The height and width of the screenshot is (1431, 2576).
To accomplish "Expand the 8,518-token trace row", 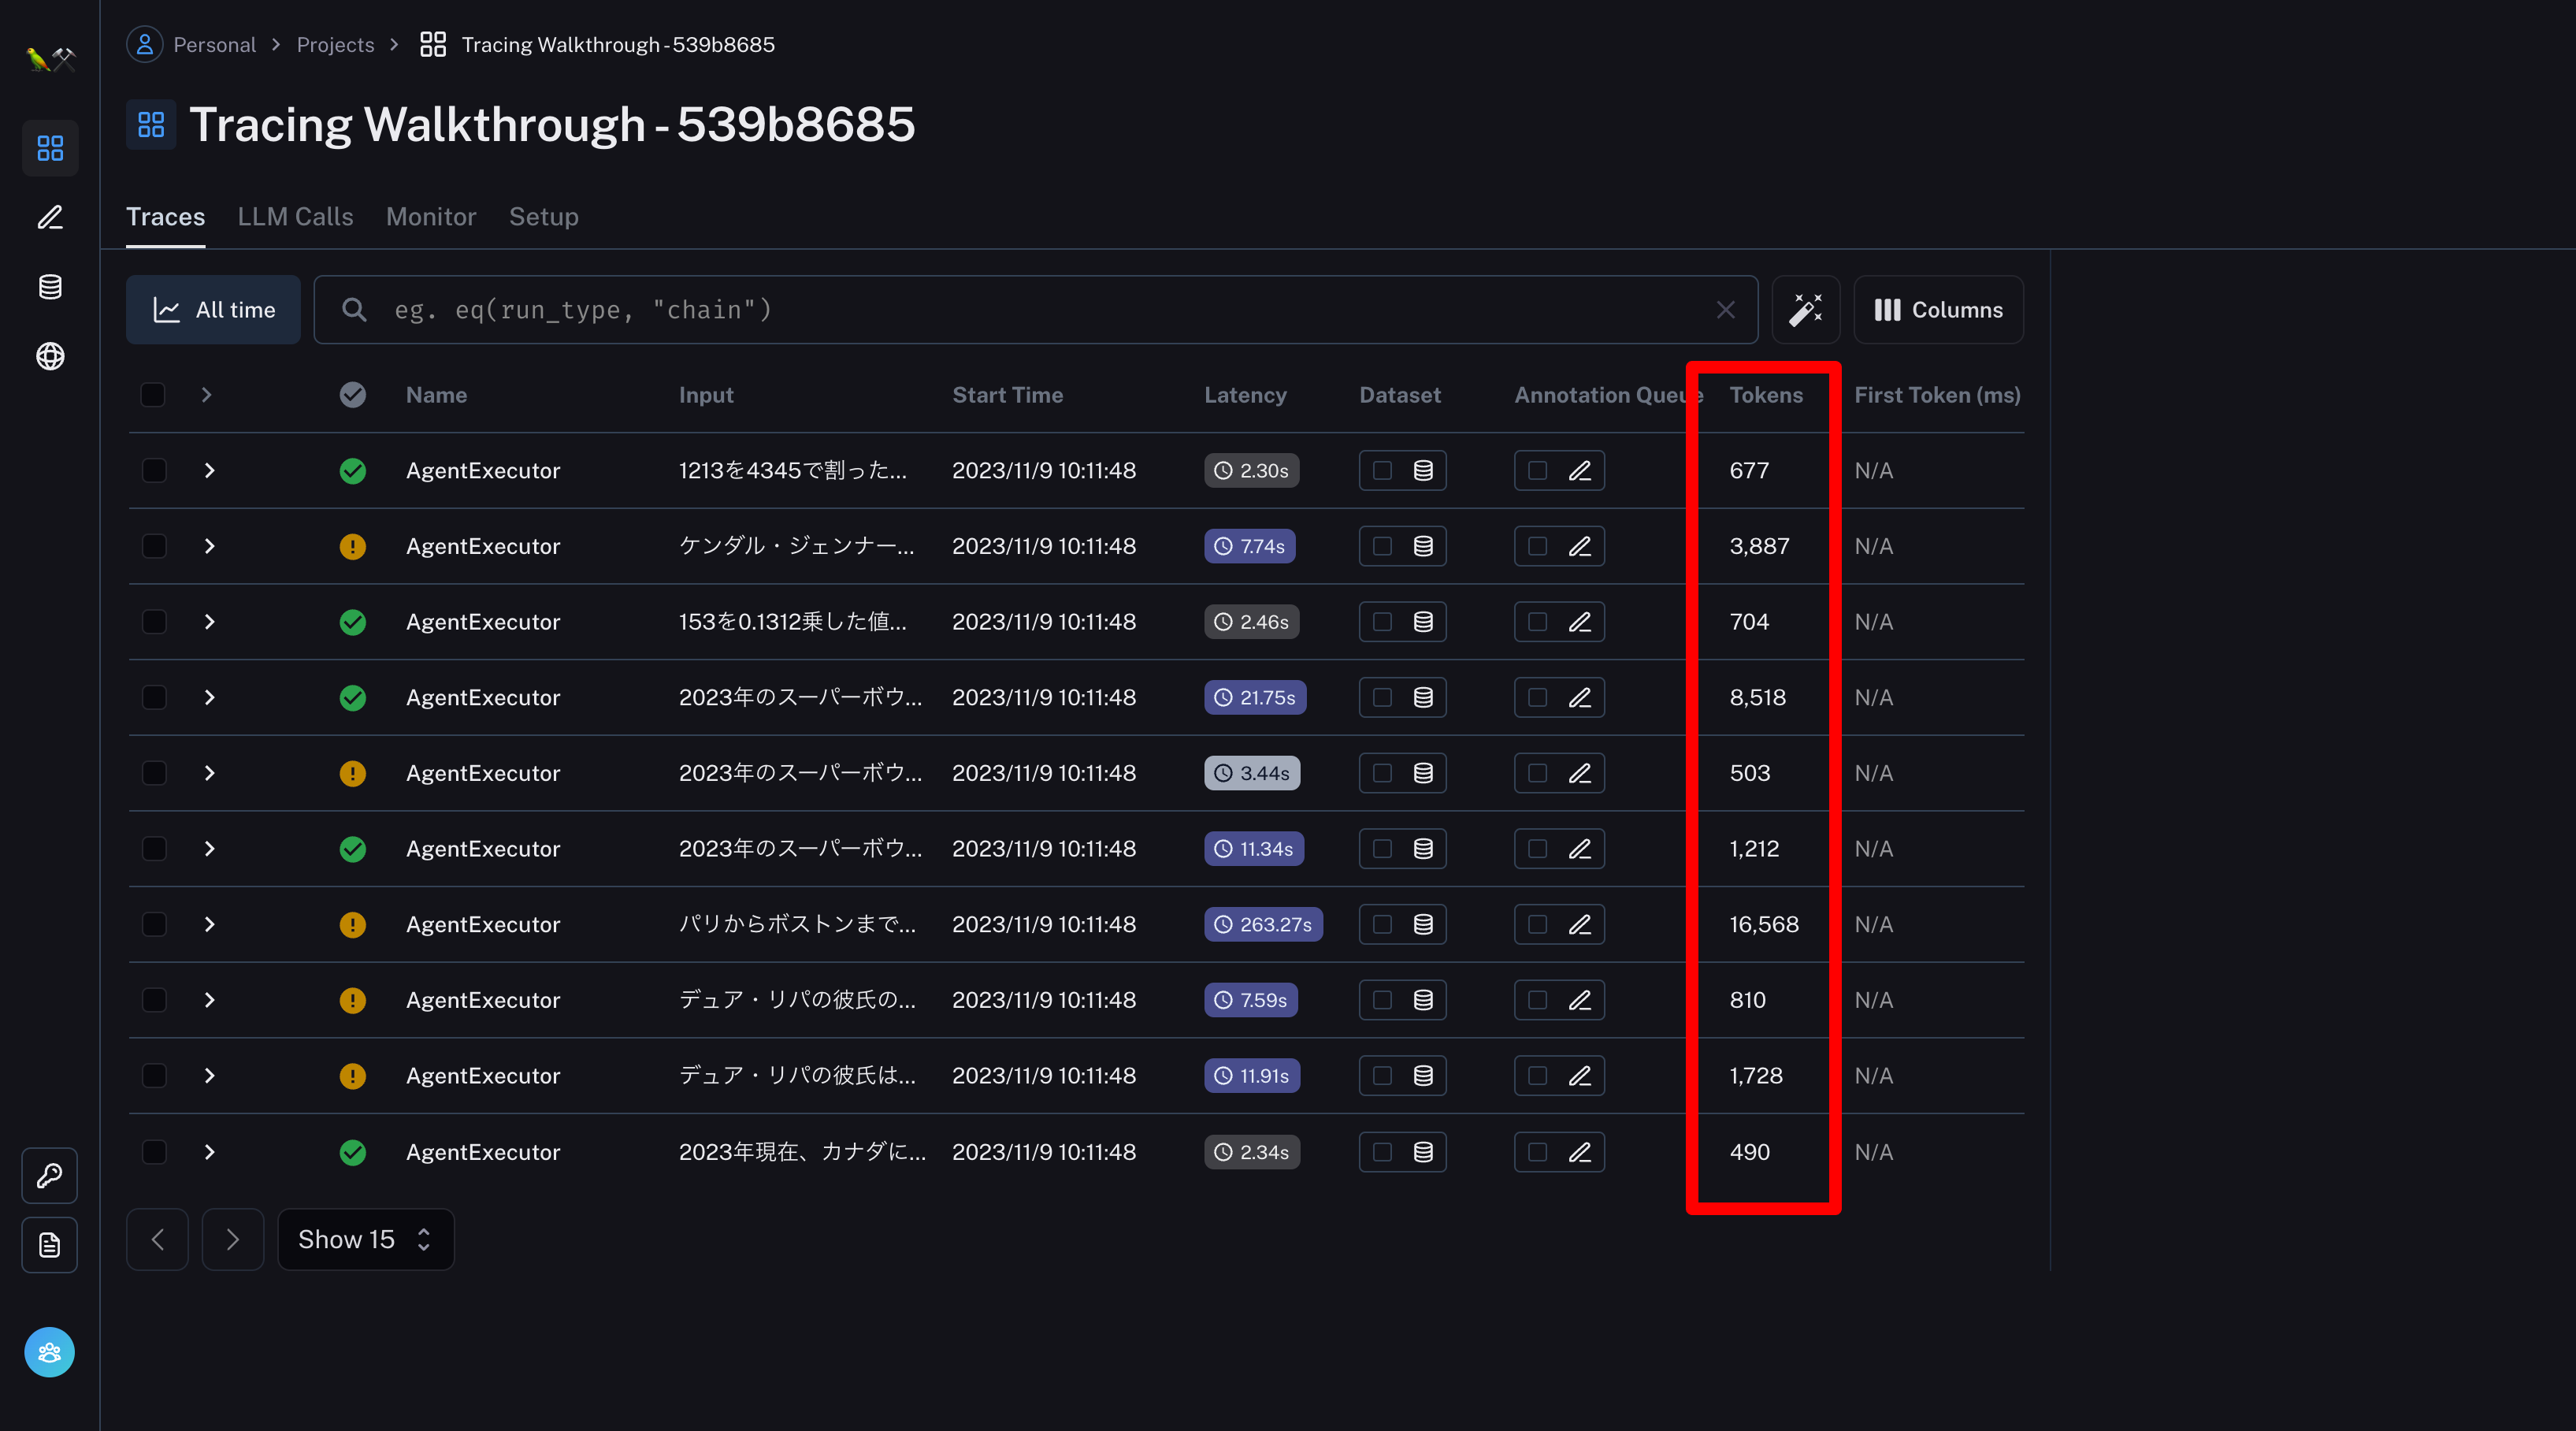I will [209, 697].
